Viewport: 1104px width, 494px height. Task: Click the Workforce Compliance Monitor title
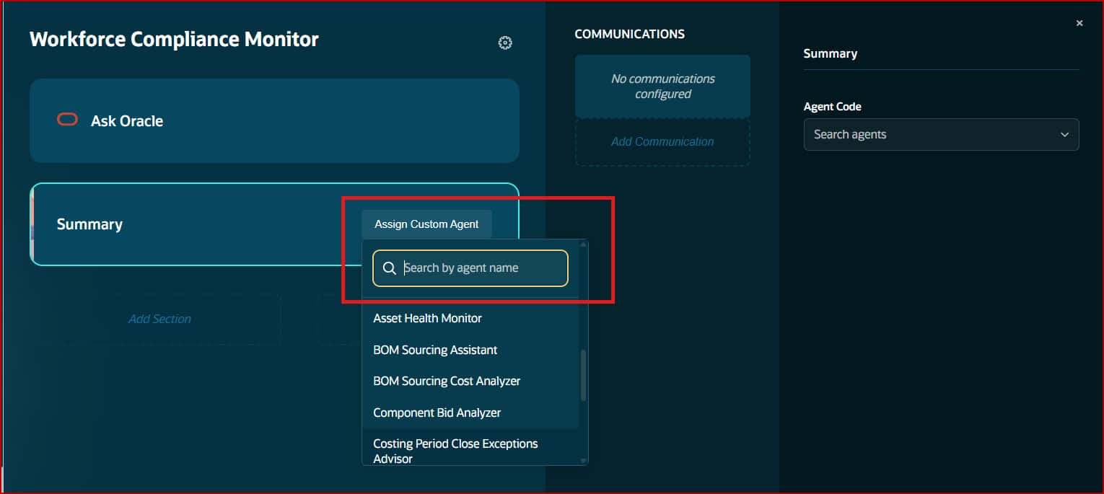[174, 39]
